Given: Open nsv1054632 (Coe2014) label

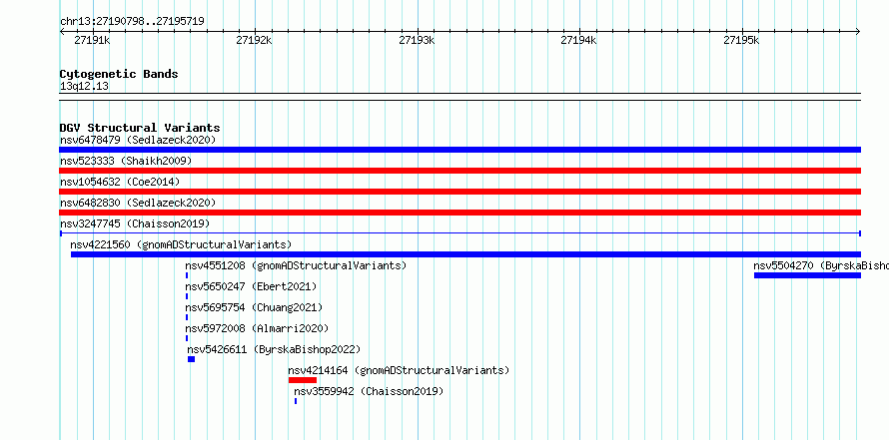Looking at the screenshot, I should pyautogui.click(x=120, y=182).
